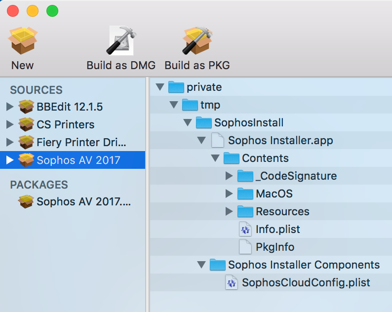Expand the _CodeSignature folder
The image size is (392, 312).
(229, 176)
